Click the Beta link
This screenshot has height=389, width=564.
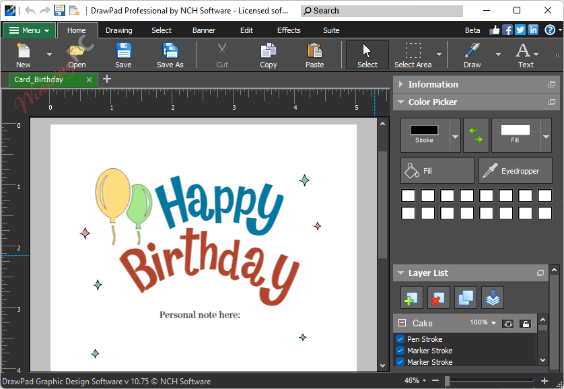tap(472, 30)
